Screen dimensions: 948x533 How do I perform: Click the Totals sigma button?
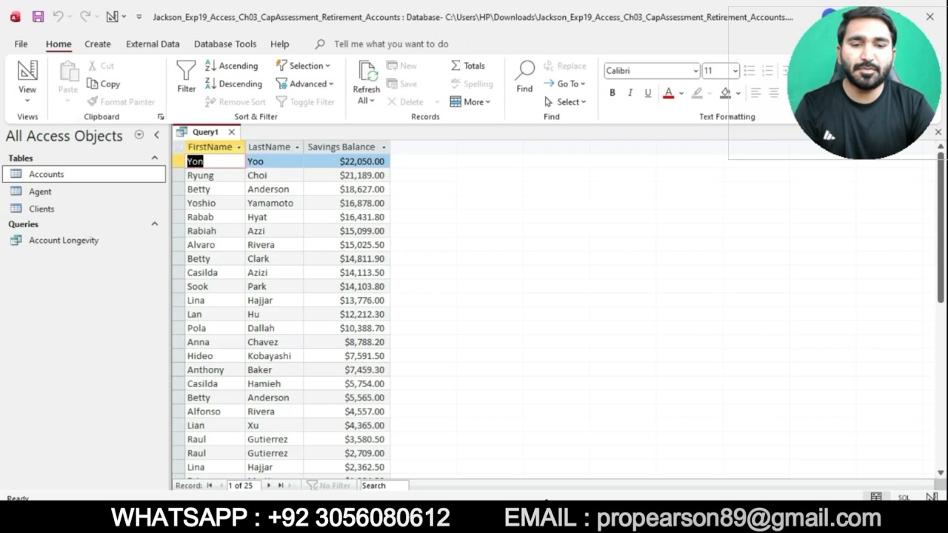[x=468, y=66]
